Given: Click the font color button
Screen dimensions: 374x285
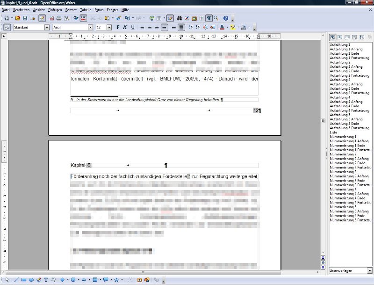Looking at the screenshot, I should [x=222, y=28].
